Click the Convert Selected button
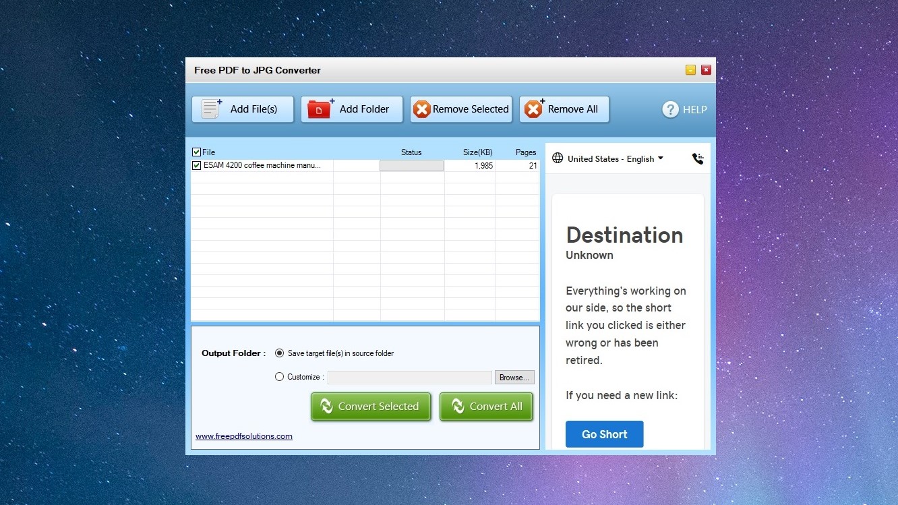898x505 pixels. tap(371, 407)
